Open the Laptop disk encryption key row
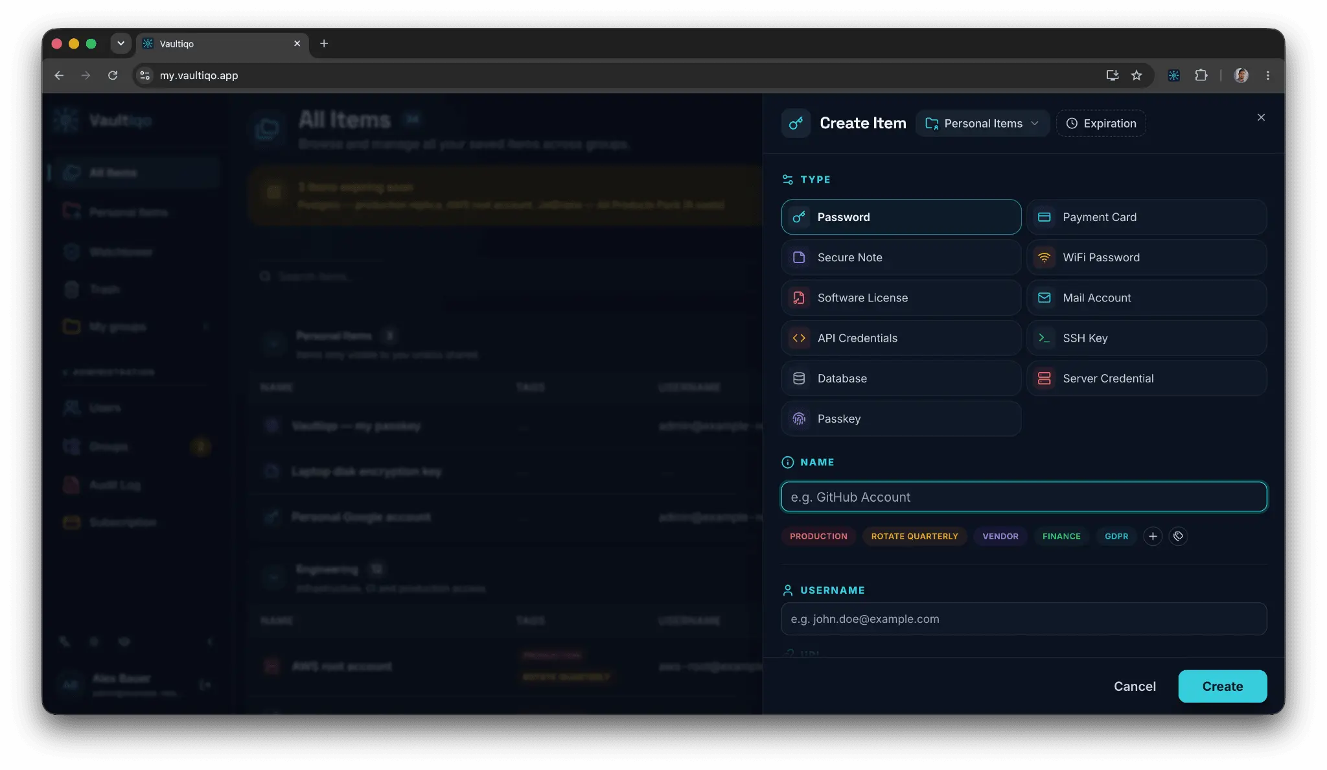1327x770 pixels. (x=505, y=472)
